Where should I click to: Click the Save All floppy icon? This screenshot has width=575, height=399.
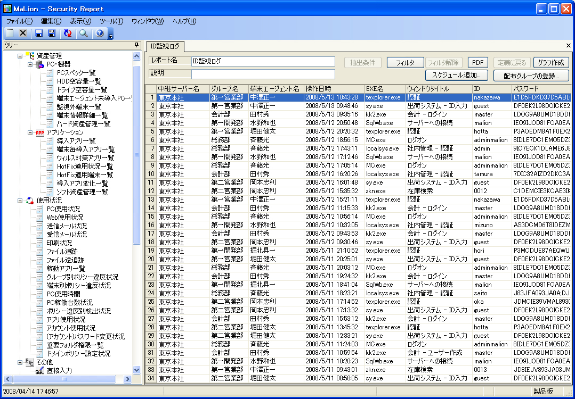coord(52,34)
